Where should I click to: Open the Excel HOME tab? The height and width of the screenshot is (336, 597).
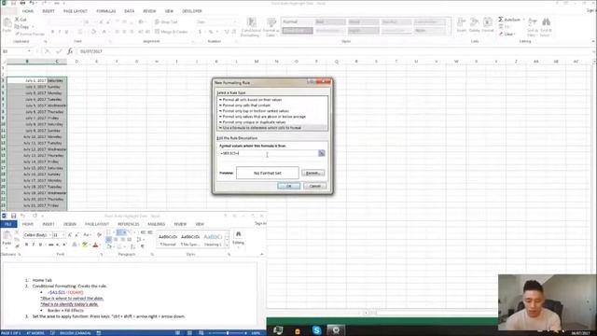click(x=28, y=11)
